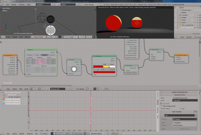Click the wrench icon on Y Rotation channel
The width and height of the screenshot is (201, 135).
[x=21, y=101]
